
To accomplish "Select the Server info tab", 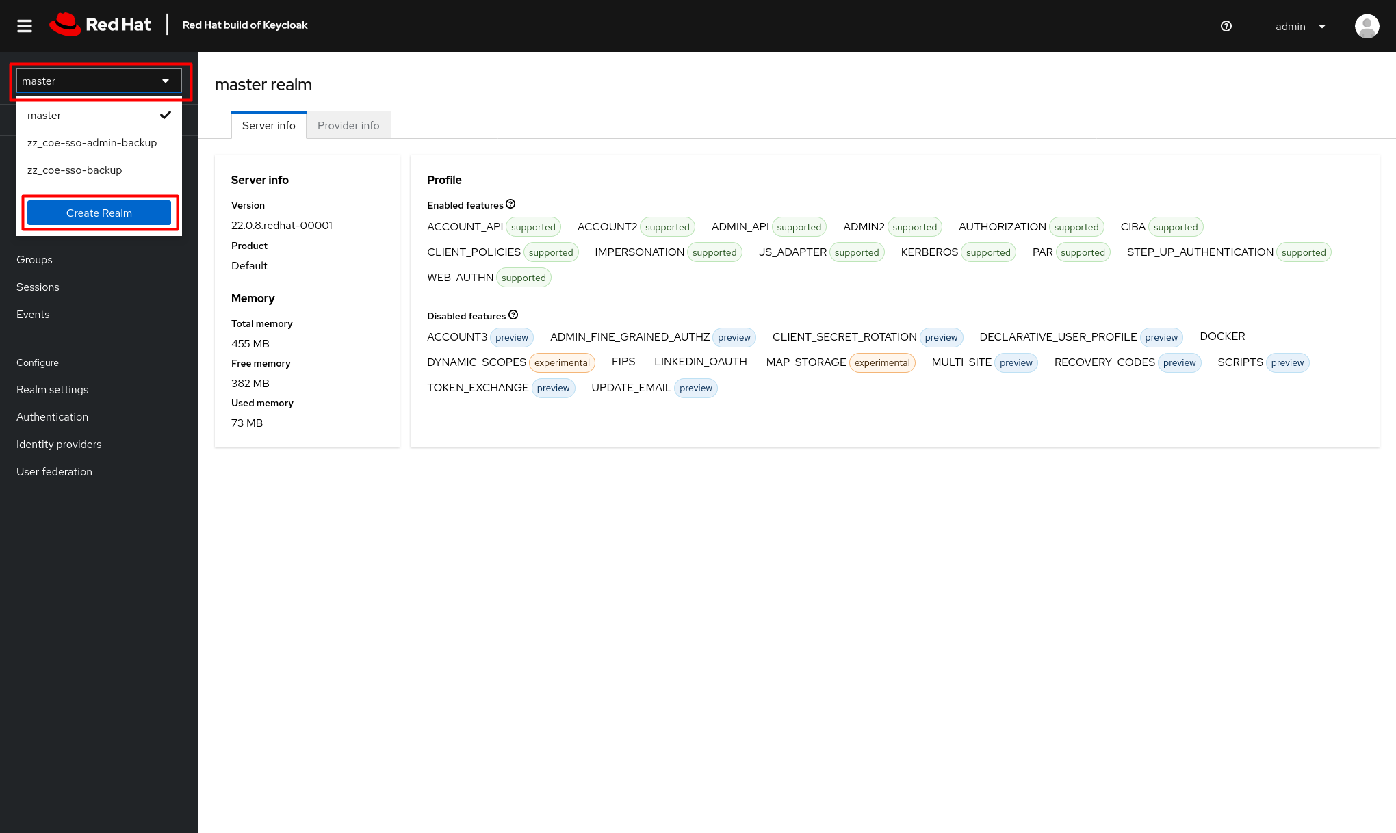I will click(x=268, y=125).
